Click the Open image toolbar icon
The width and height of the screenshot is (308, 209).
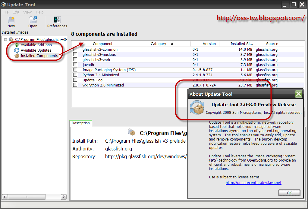pos(33,20)
